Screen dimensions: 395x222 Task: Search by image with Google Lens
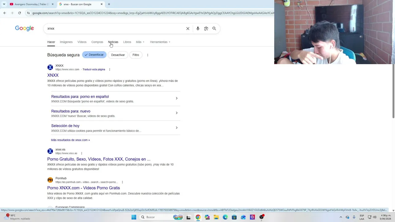(206, 28)
